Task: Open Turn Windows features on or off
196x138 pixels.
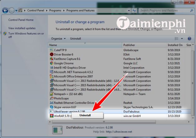Action: coord(26,35)
